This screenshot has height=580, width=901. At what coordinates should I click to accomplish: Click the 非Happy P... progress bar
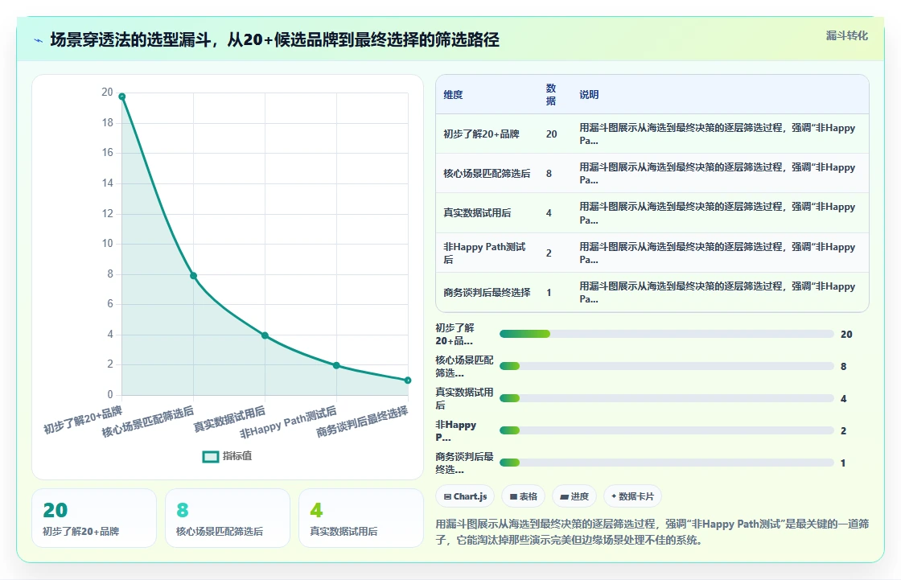667,430
